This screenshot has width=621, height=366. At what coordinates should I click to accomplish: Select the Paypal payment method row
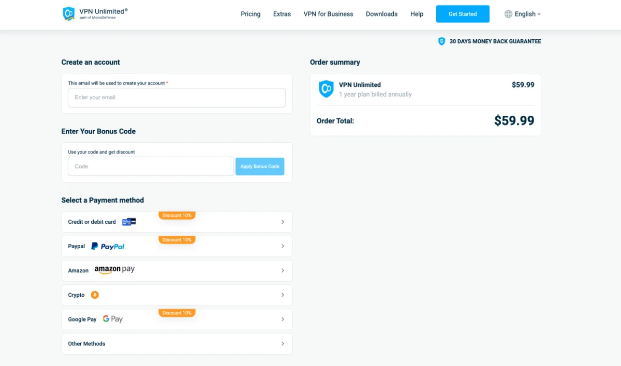coord(176,246)
